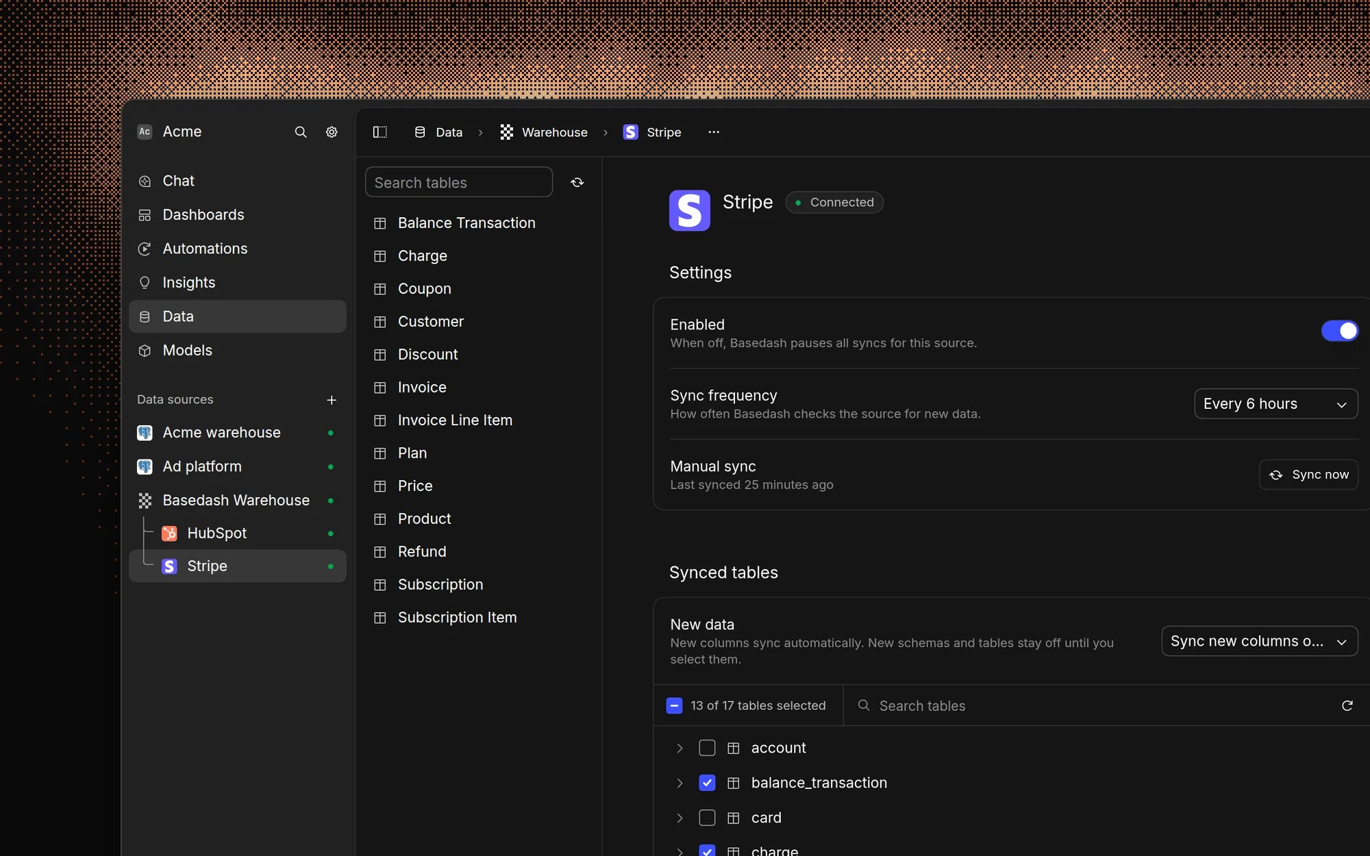This screenshot has height=856, width=1370.
Task: Open the Product table
Action: pos(479,519)
